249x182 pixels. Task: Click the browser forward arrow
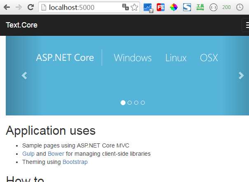pos(19,7)
